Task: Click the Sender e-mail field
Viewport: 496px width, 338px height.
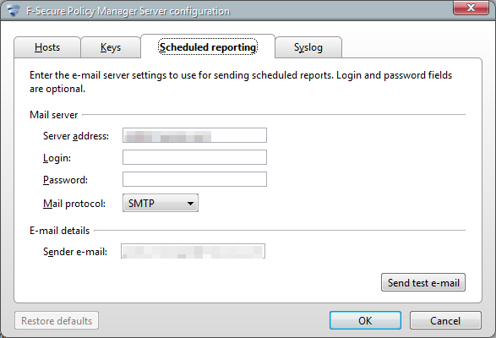Action: tap(193, 251)
